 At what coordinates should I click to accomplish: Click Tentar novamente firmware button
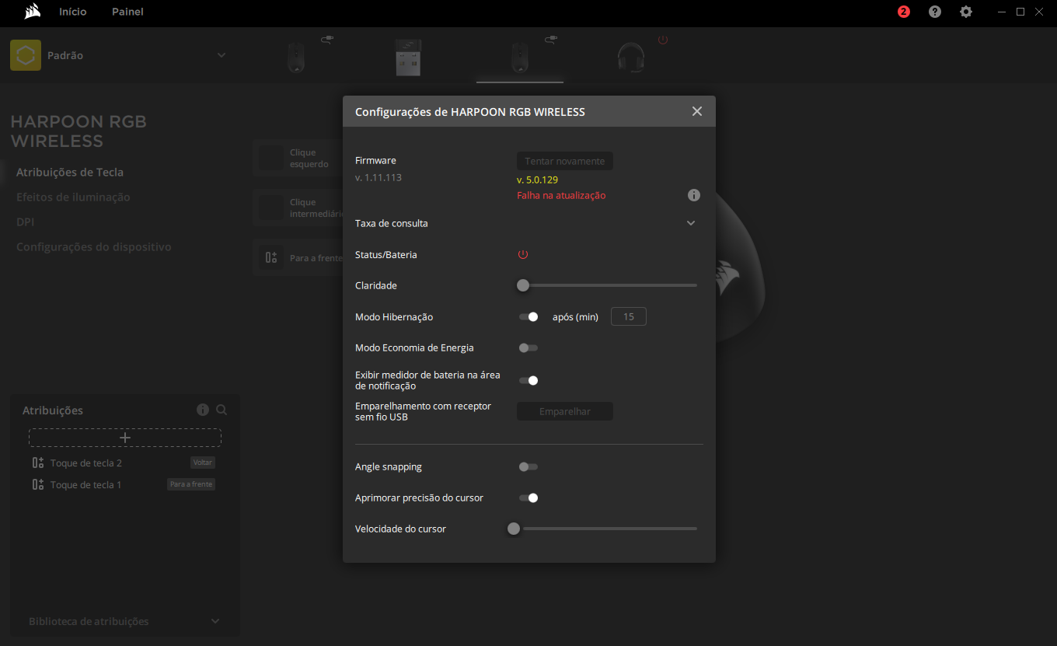tap(565, 161)
